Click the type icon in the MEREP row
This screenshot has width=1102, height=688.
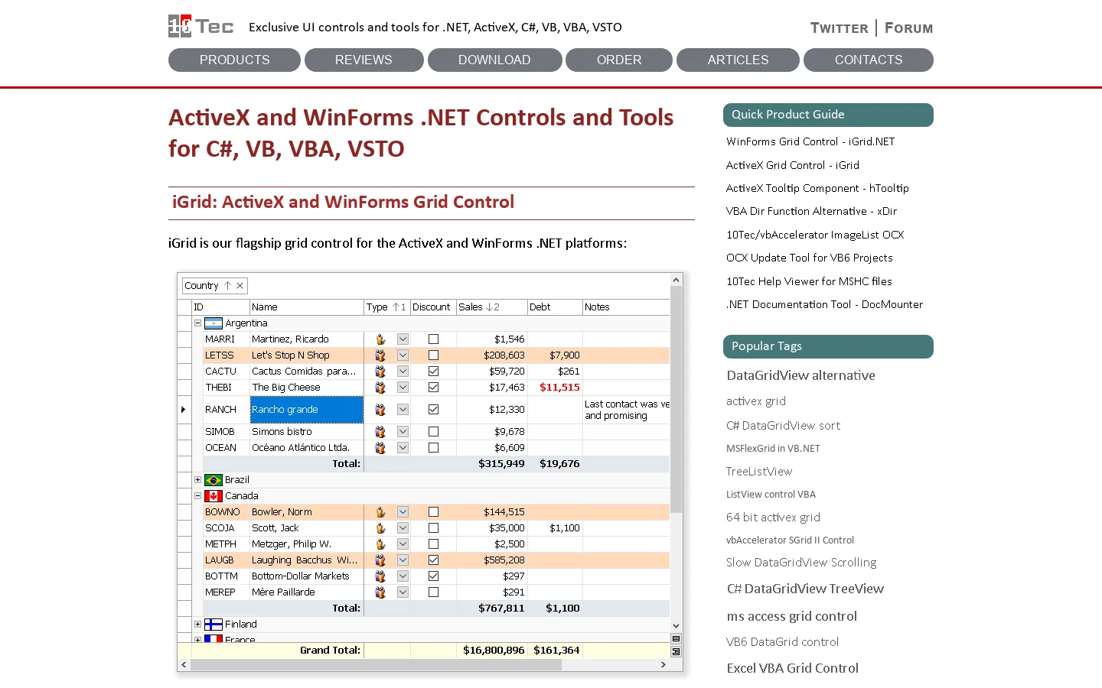click(380, 592)
